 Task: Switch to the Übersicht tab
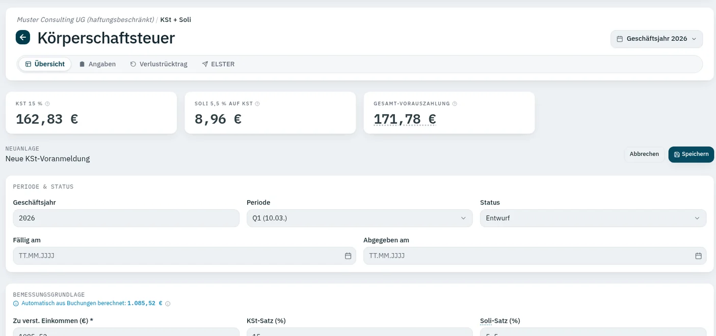coord(45,64)
